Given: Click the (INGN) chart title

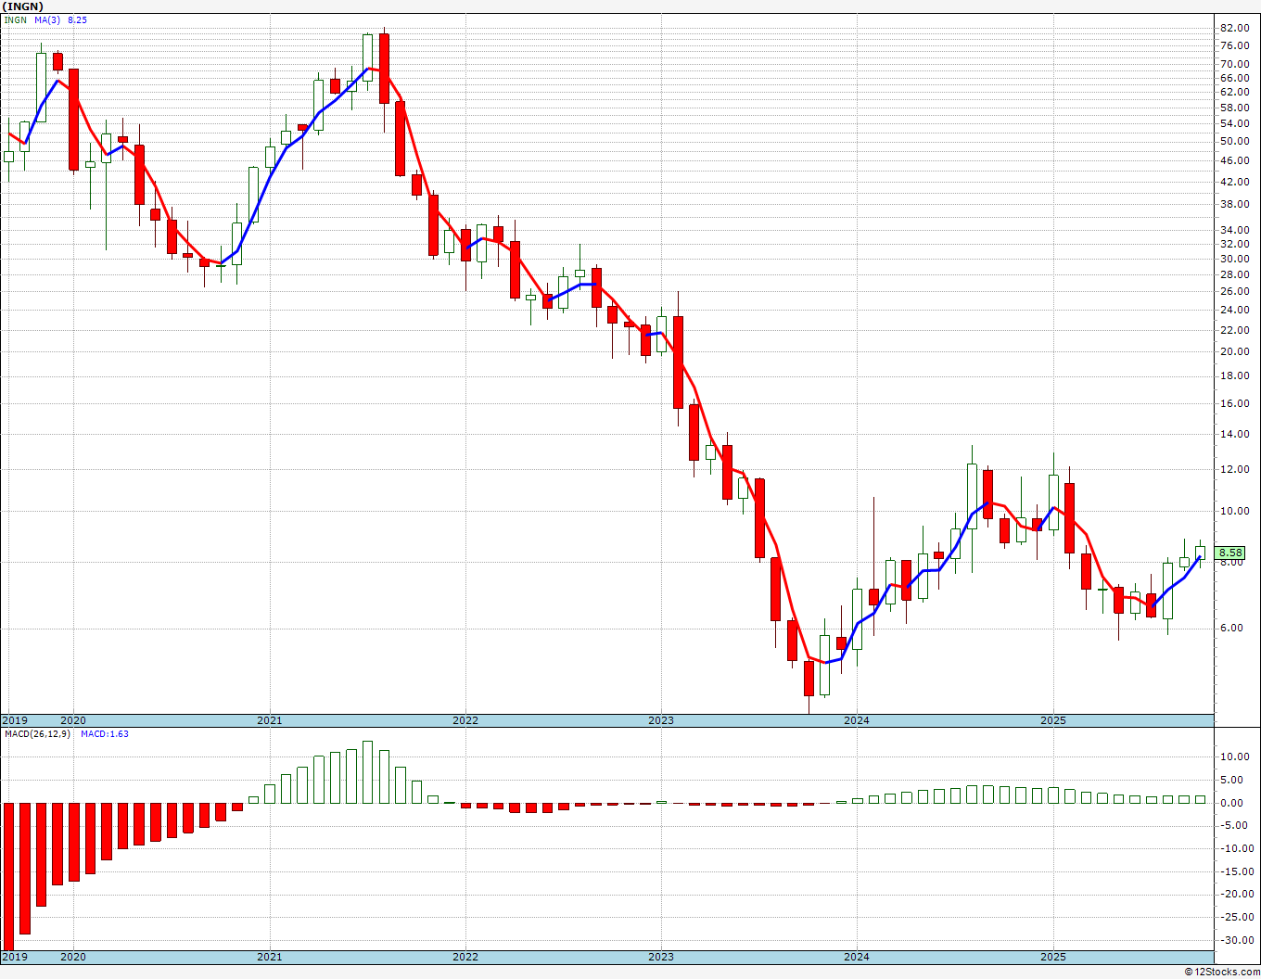Looking at the screenshot, I should (x=22, y=6).
